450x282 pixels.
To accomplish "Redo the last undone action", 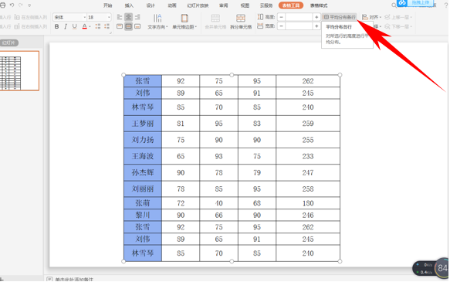I will point(21,5).
